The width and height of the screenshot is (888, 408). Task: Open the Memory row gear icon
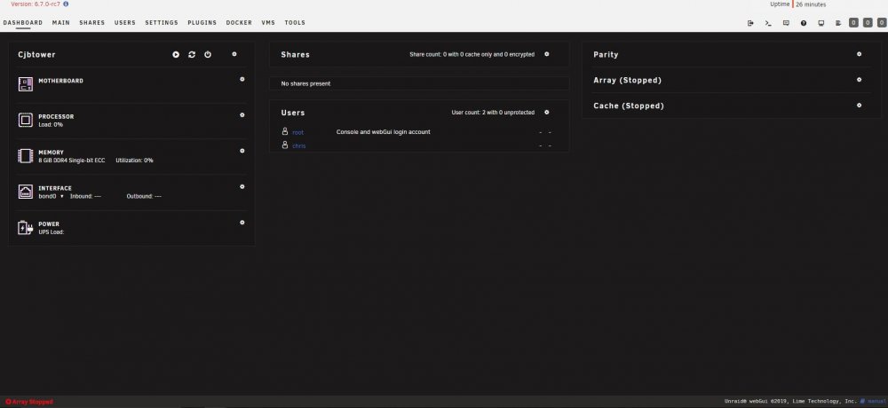pyautogui.click(x=242, y=151)
